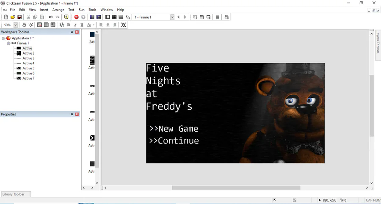The width and height of the screenshot is (381, 204).
Task: Click the center-in-frame icon
Action: 124,25
